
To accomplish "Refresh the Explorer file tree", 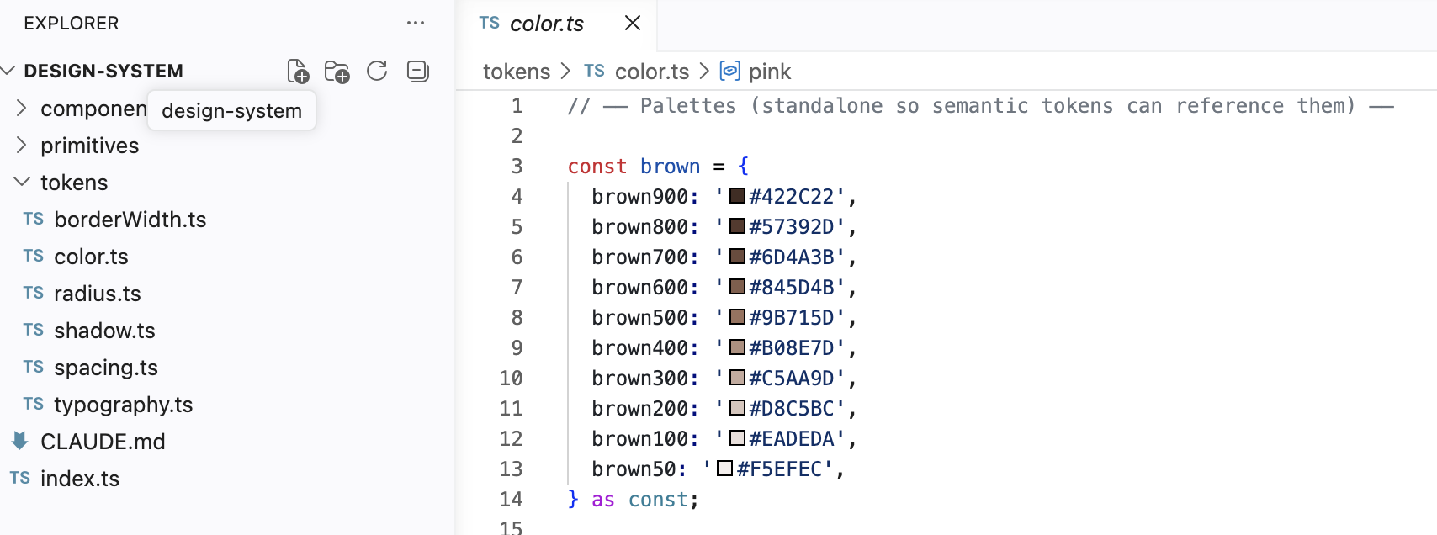I will coord(377,71).
